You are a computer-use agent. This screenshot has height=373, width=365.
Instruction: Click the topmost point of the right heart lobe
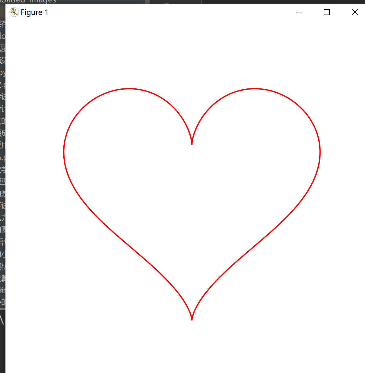(x=255, y=89)
